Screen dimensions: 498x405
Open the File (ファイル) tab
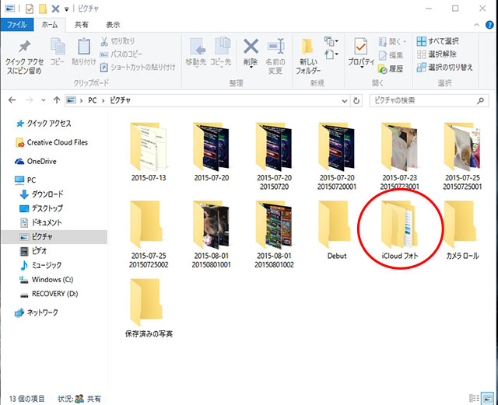tap(17, 25)
